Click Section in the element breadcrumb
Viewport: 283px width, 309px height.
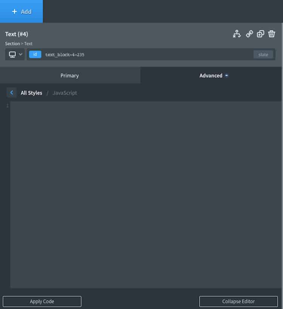[12, 44]
